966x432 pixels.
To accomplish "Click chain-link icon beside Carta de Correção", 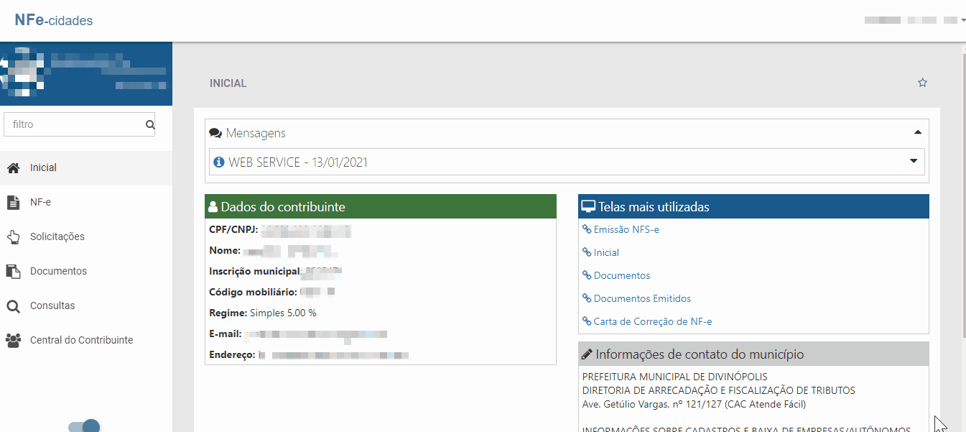I will 587,322.
